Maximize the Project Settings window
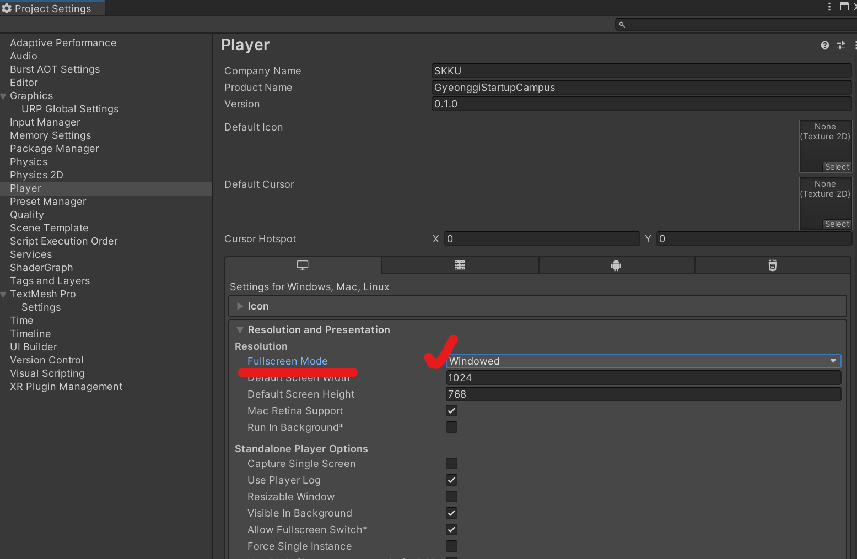This screenshot has width=857, height=559. click(x=844, y=7)
